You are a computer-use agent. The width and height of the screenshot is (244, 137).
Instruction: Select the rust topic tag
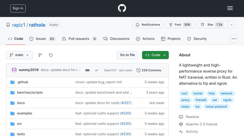coord(184,93)
